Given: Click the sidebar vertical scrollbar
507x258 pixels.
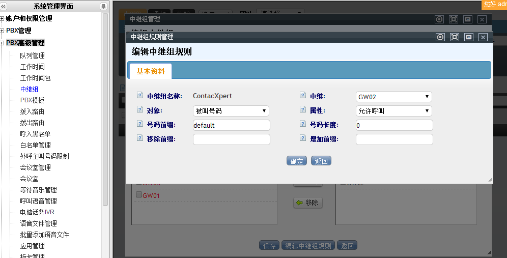Looking at the screenshot, I should [105, 102].
